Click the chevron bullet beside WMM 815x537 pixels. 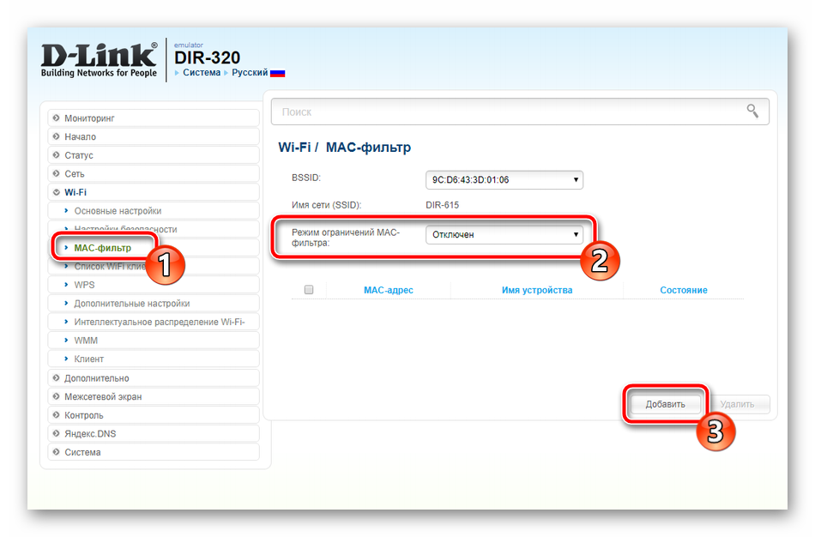(66, 341)
